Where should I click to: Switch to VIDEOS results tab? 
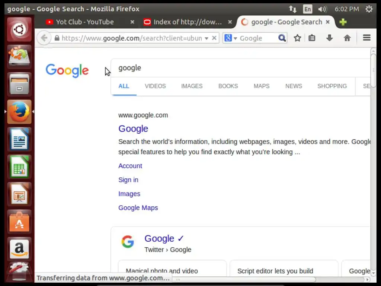click(155, 86)
